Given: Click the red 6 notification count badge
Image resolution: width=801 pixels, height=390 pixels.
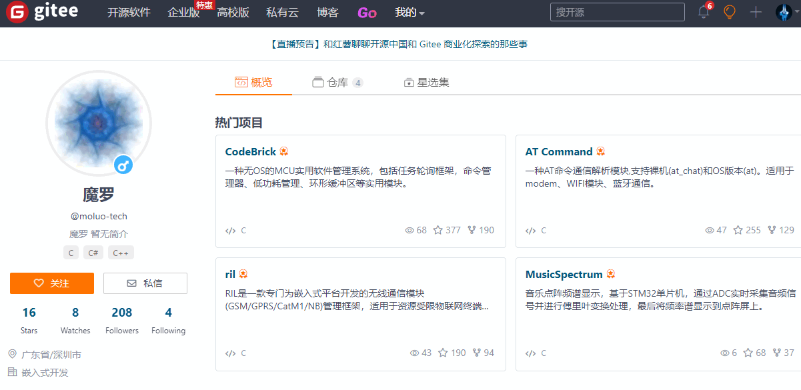Looking at the screenshot, I should click(x=709, y=6).
